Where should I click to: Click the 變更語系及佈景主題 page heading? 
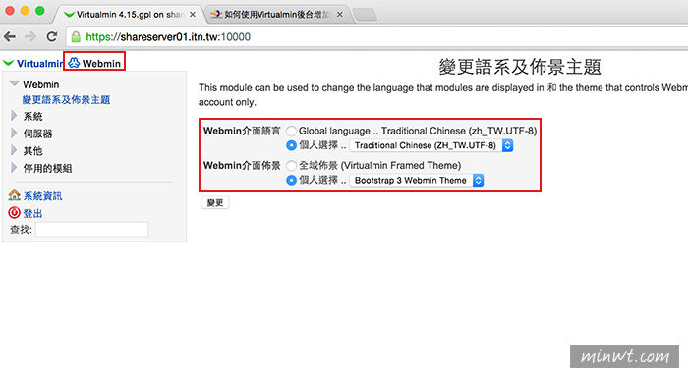[520, 67]
